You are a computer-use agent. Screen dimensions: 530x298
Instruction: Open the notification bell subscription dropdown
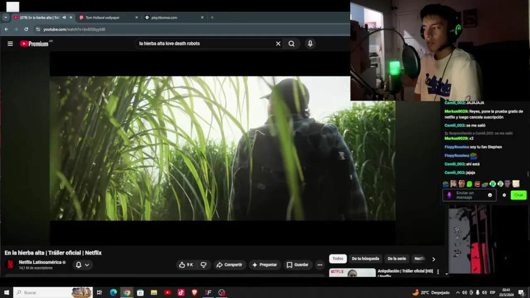pos(83,265)
